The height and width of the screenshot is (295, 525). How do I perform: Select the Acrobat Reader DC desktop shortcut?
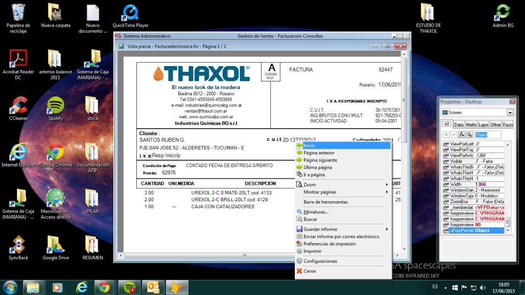[x=18, y=65]
